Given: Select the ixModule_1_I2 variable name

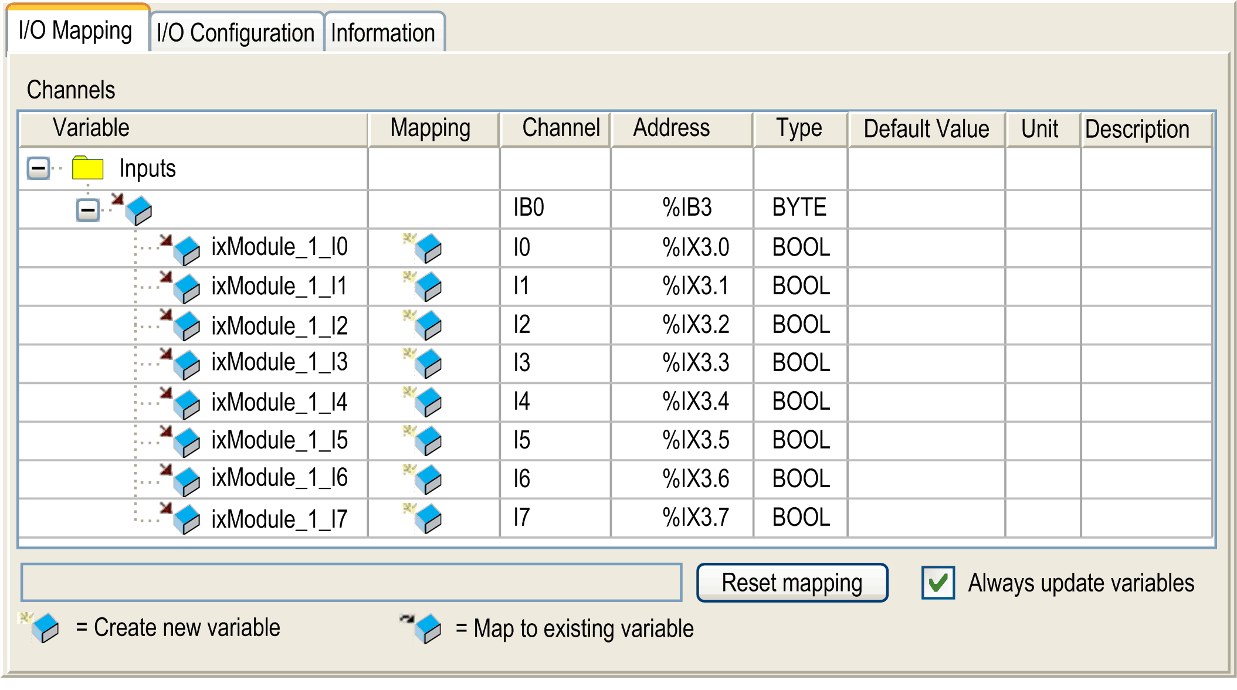Looking at the screenshot, I should coord(280,325).
